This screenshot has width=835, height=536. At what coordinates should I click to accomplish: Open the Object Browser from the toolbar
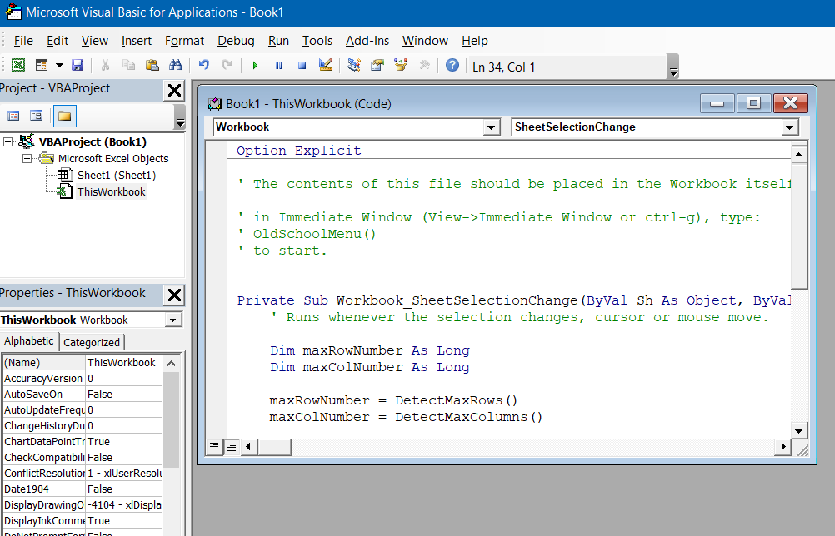(x=399, y=65)
